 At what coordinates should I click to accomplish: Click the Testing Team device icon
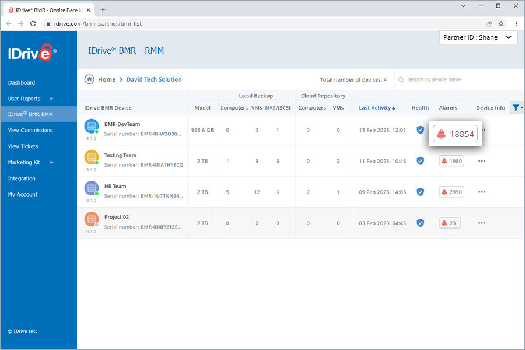point(92,157)
